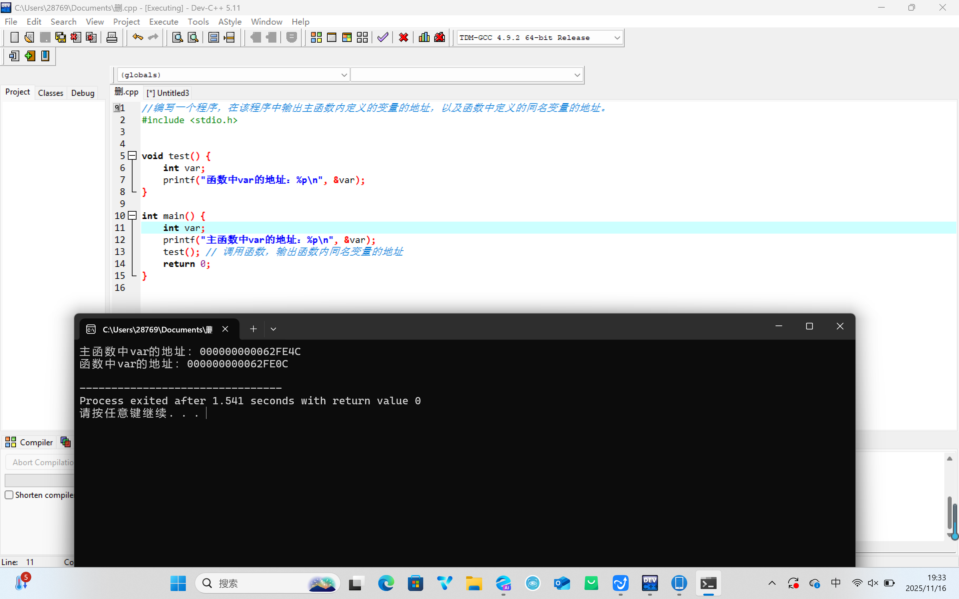Open the TDM-GCC compiler set dropdown
Viewport: 959px width, 599px height.
(617, 38)
